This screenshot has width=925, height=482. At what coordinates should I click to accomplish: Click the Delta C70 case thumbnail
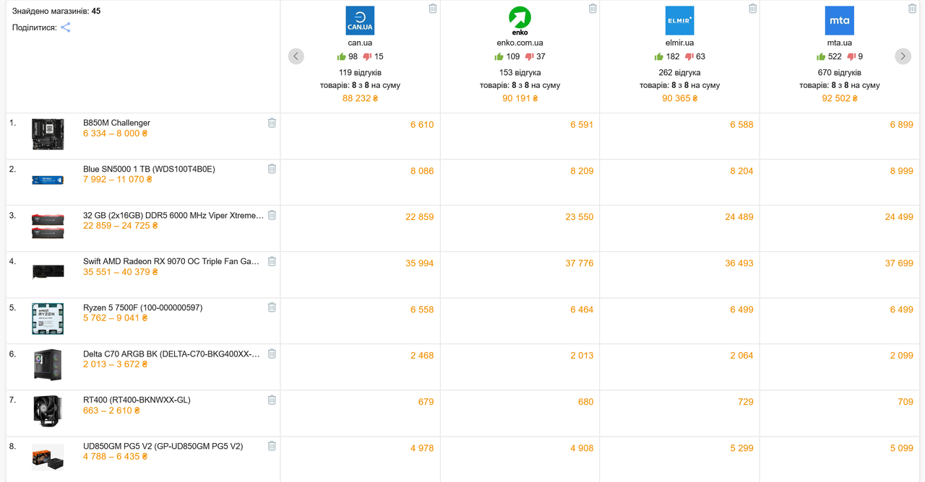(48, 364)
